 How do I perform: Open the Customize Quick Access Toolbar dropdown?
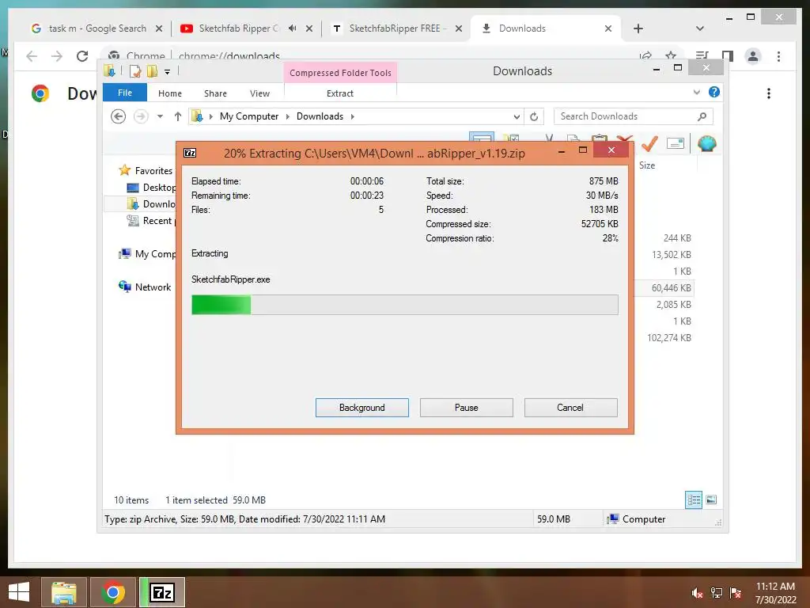click(168, 72)
